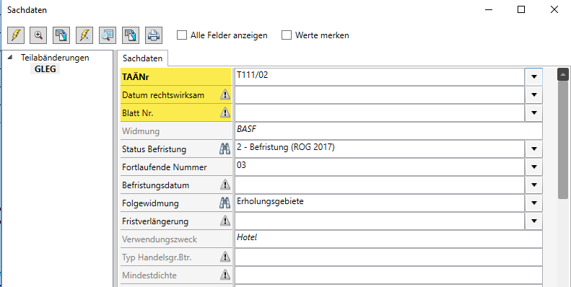Viewport: 571px width, 287px height.
Task: Click the Folgewidmung label
Action: 150,203
